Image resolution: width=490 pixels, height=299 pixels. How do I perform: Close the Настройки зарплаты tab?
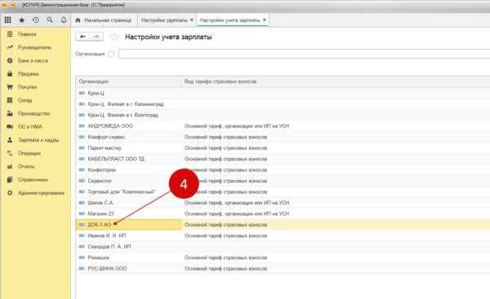(192, 20)
